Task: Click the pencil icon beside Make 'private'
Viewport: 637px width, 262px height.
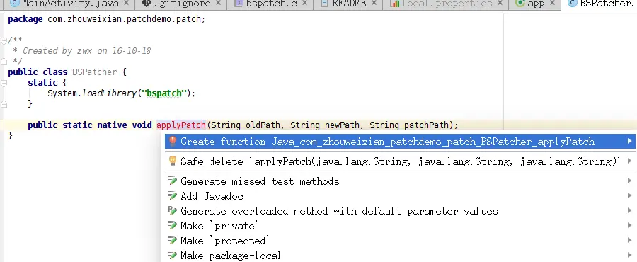Action: click(173, 225)
